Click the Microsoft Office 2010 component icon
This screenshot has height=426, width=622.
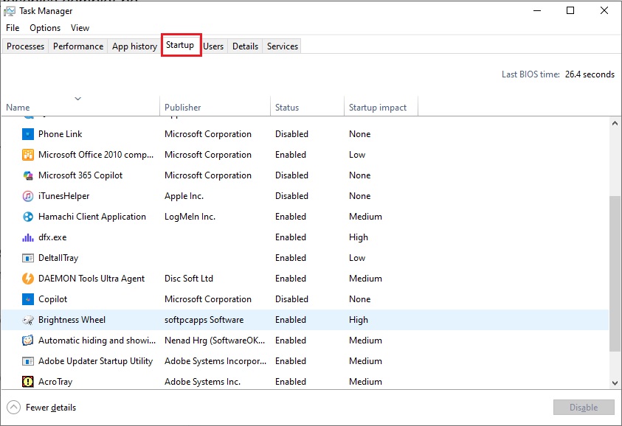[x=28, y=155]
